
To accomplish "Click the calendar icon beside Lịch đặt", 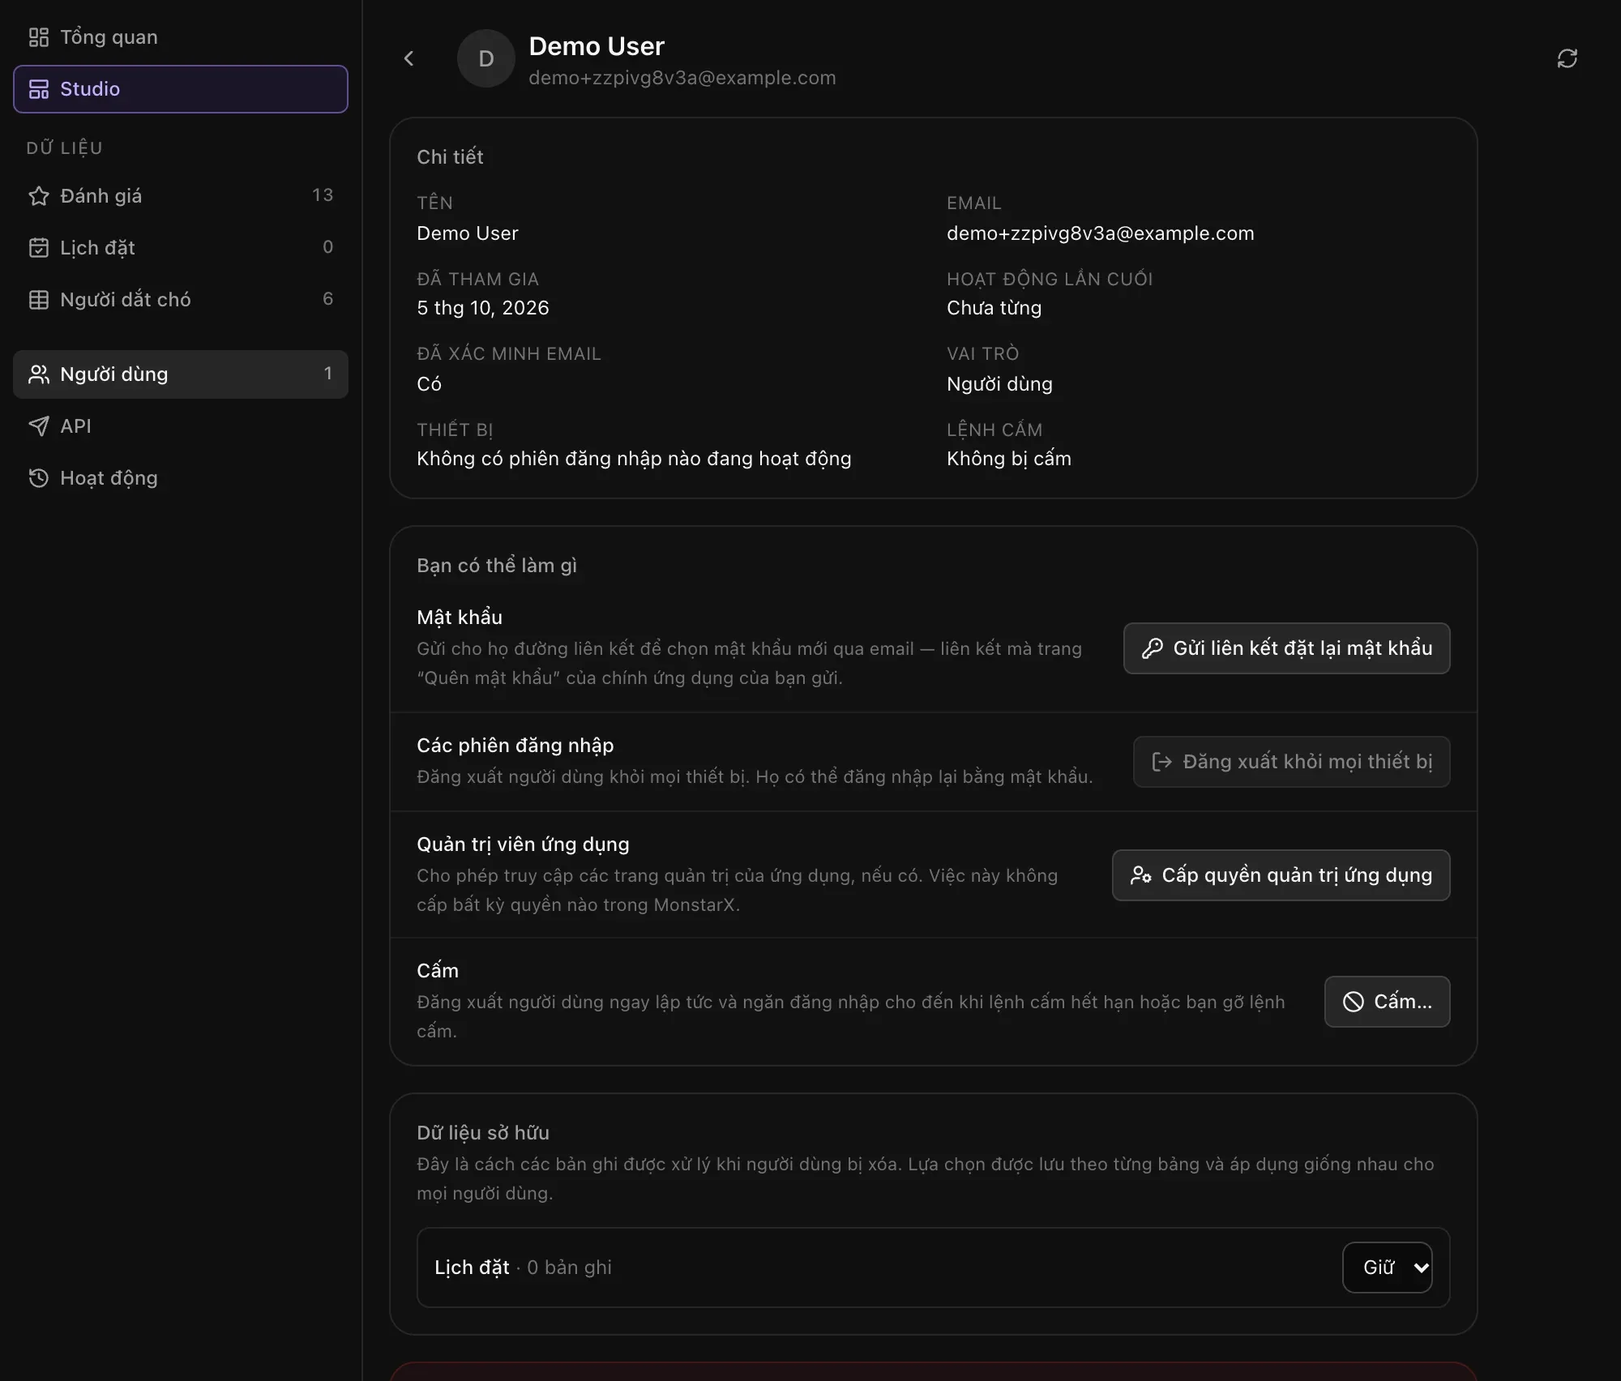I will (x=39, y=247).
